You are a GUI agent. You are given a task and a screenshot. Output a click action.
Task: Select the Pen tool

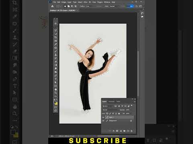pyautogui.click(x=55, y=76)
